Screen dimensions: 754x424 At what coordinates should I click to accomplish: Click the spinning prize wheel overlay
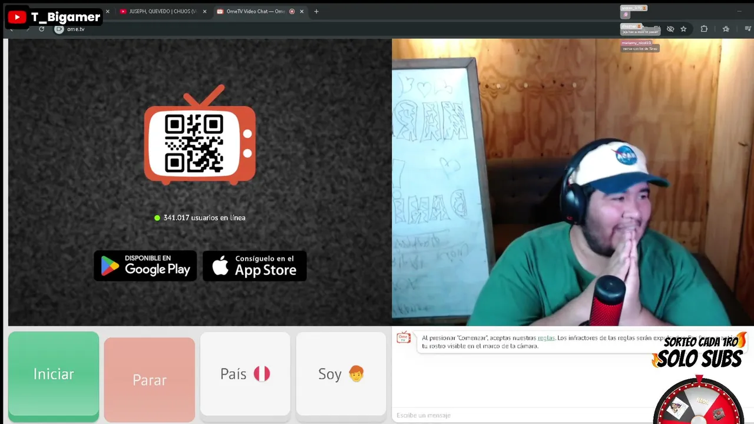point(699,400)
